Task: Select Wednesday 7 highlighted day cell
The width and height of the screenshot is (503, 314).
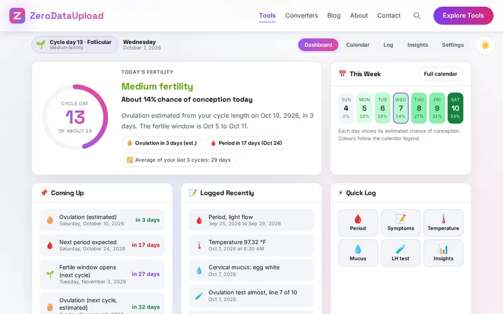Action: pos(401,108)
